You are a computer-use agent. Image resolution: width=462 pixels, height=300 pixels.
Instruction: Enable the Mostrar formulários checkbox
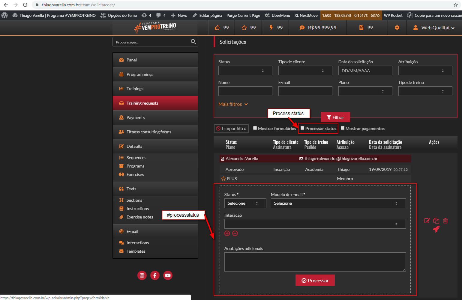point(255,128)
